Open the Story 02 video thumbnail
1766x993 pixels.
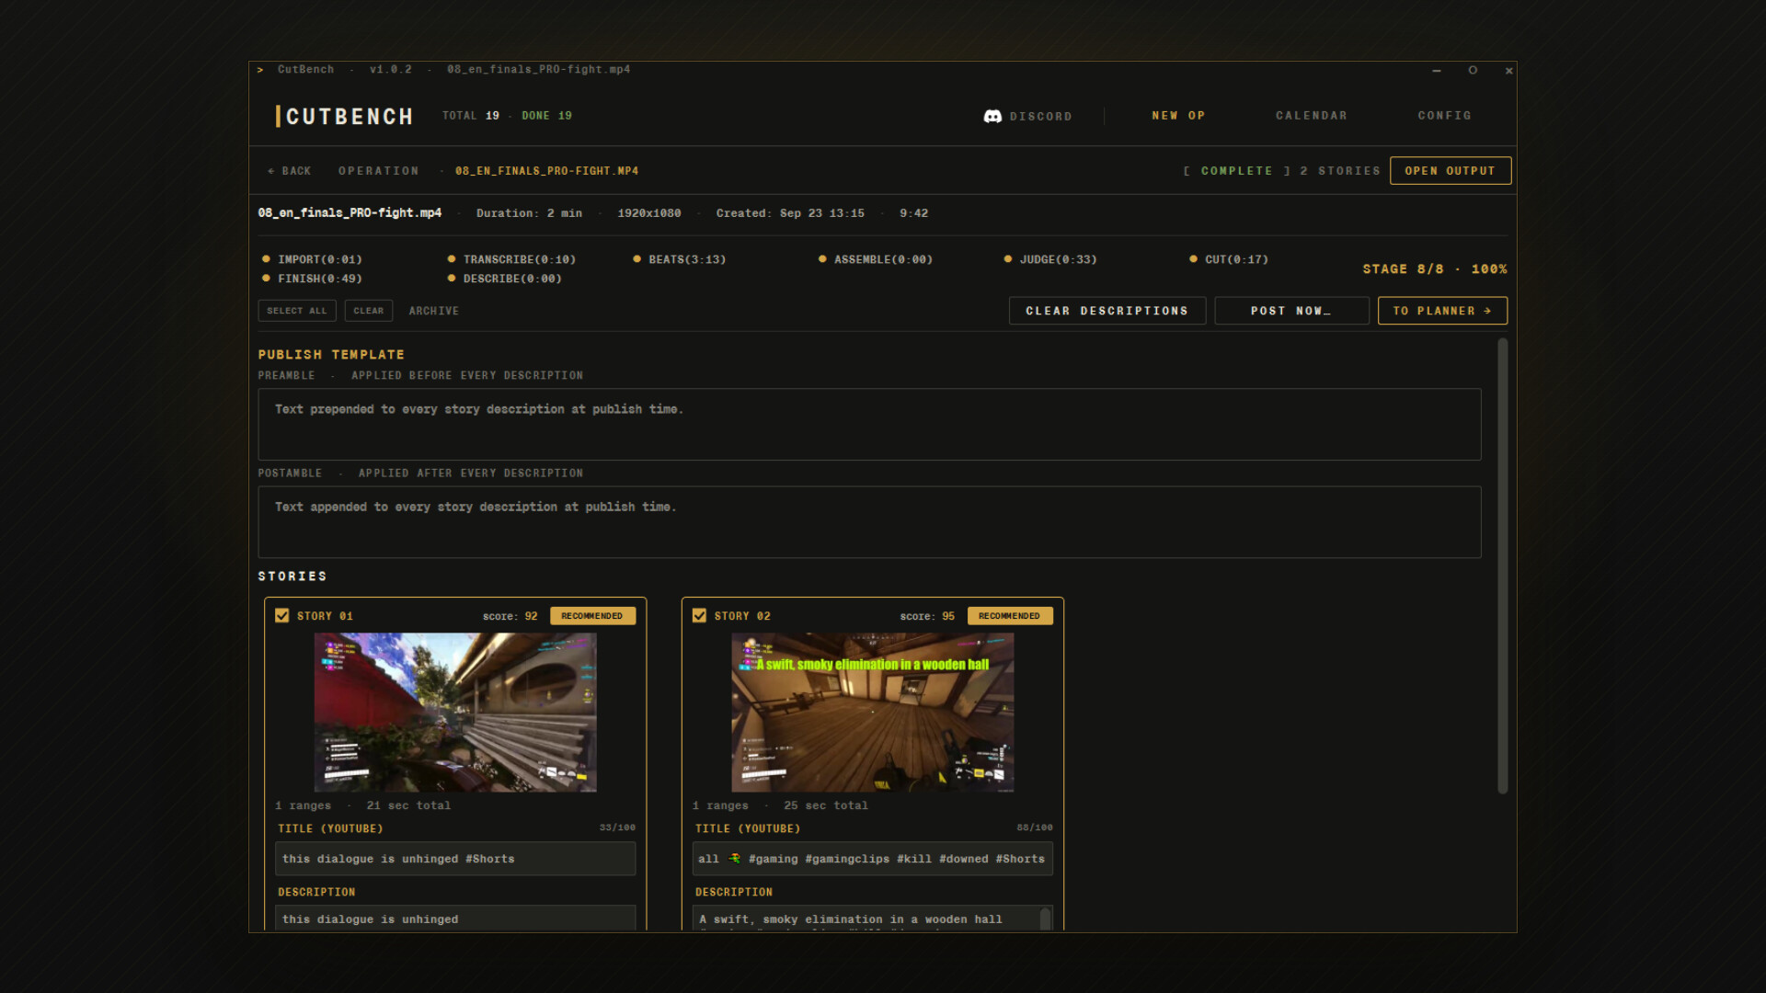(872, 712)
